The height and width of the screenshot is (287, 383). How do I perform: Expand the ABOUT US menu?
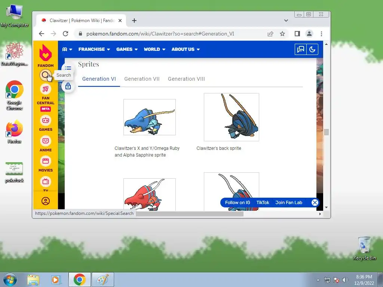pos(186,49)
